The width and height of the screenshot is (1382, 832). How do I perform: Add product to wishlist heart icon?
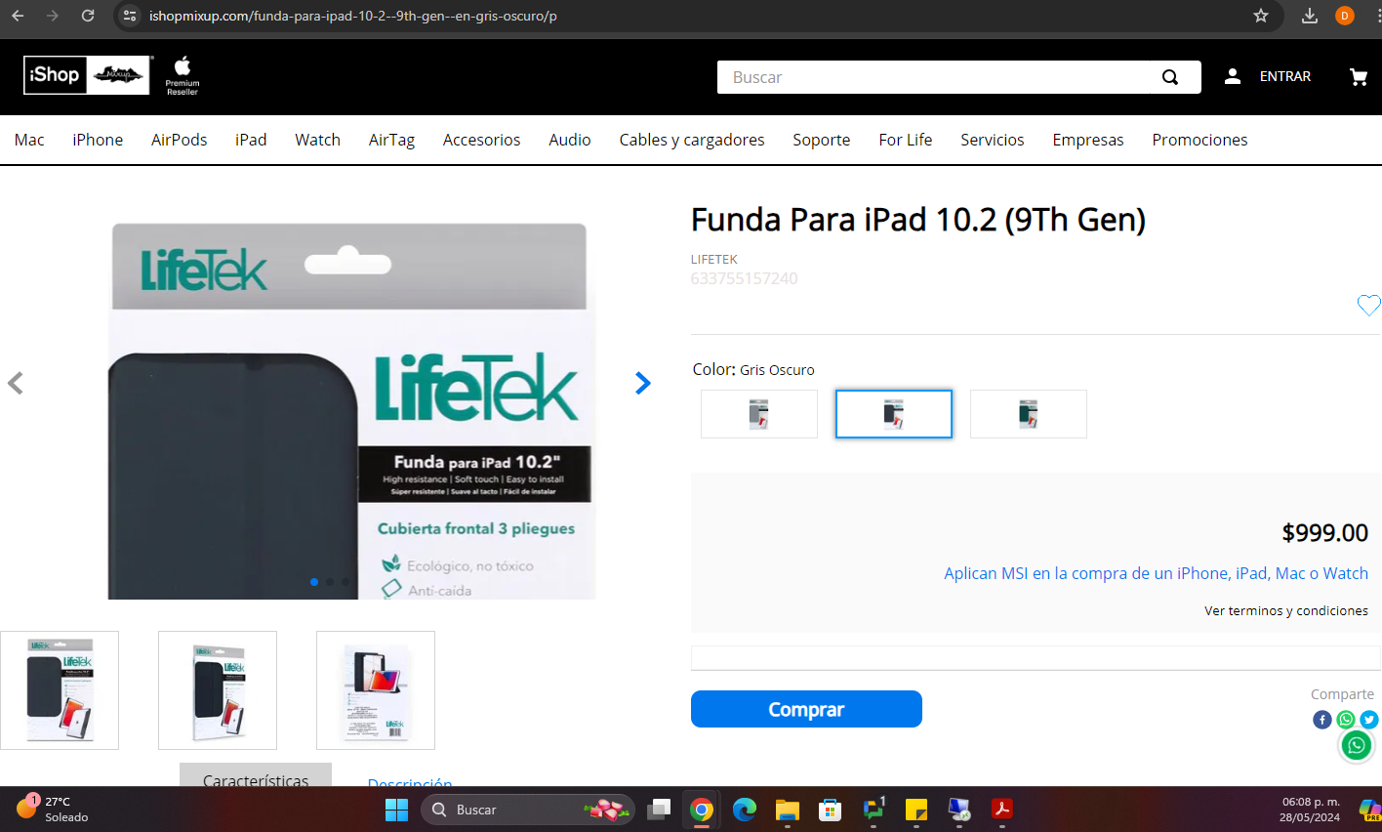pos(1368,305)
